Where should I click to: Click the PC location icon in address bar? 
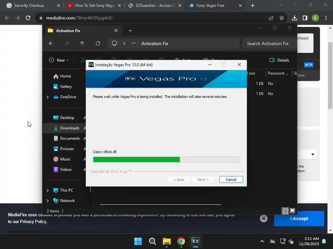[x=114, y=43]
